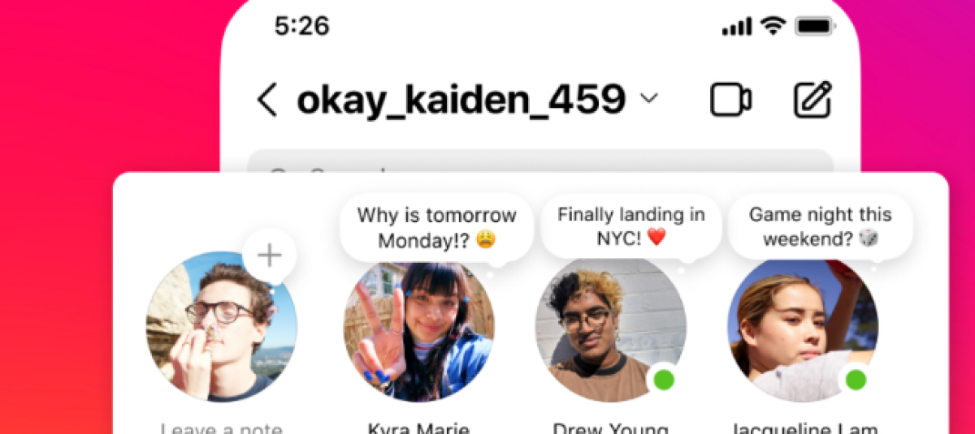This screenshot has height=434, width=975.
Task: Tap Drew Young's green active status dot
Action: (664, 379)
